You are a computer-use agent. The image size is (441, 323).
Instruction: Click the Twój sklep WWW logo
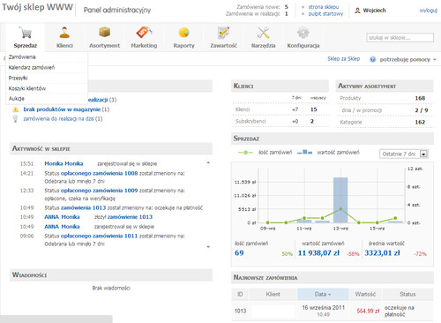37,7
